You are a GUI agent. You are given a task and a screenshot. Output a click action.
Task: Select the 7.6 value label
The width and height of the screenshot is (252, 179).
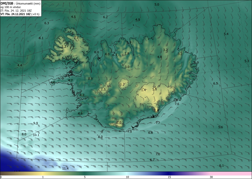(177, 104)
